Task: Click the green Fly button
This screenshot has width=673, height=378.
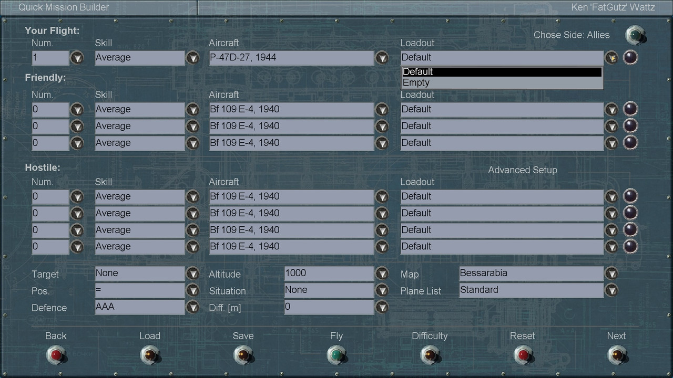Action: [336, 355]
